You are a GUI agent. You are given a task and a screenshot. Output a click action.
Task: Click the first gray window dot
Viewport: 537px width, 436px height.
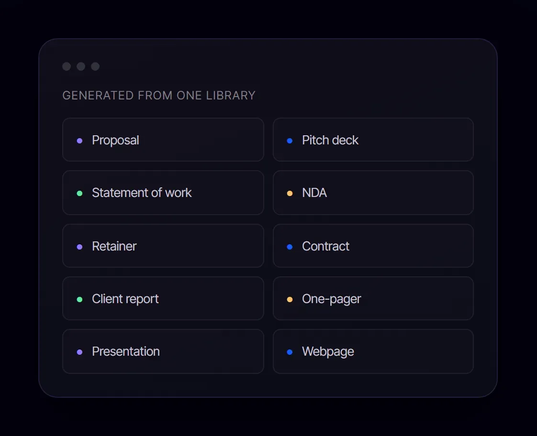tap(67, 66)
